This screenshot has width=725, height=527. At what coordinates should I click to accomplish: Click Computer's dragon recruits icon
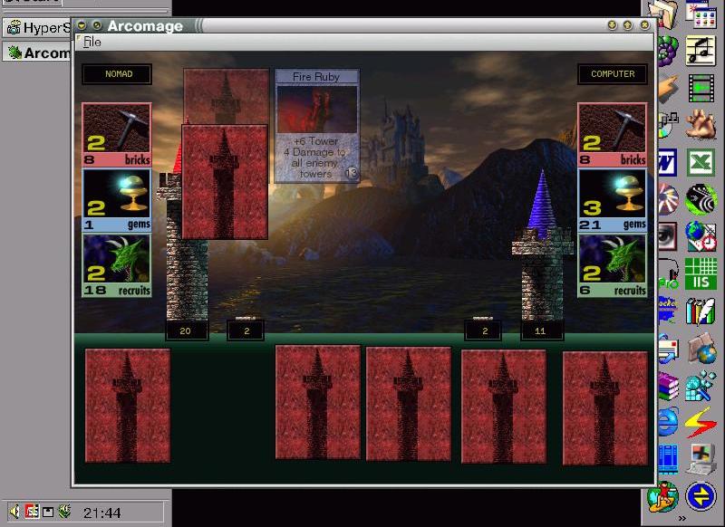[613, 260]
